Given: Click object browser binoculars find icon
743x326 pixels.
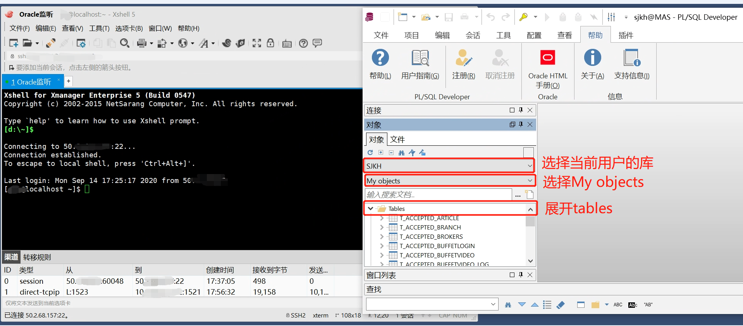Looking at the screenshot, I should tap(401, 153).
